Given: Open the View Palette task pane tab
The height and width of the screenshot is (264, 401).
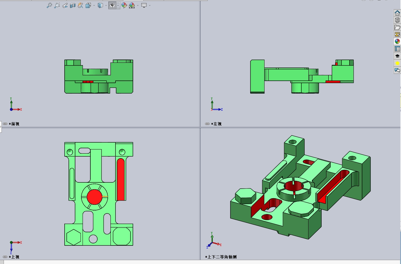Looking at the screenshot, I should click(397, 34).
